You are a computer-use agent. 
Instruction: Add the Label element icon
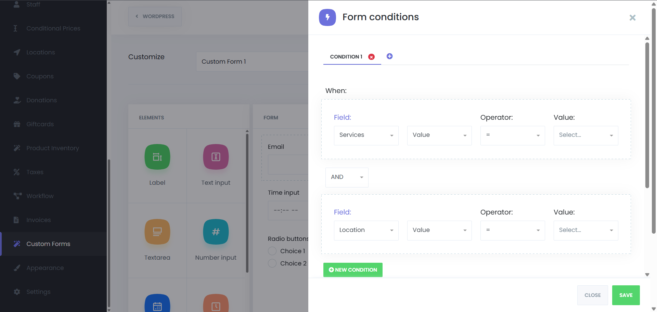[x=157, y=157]
